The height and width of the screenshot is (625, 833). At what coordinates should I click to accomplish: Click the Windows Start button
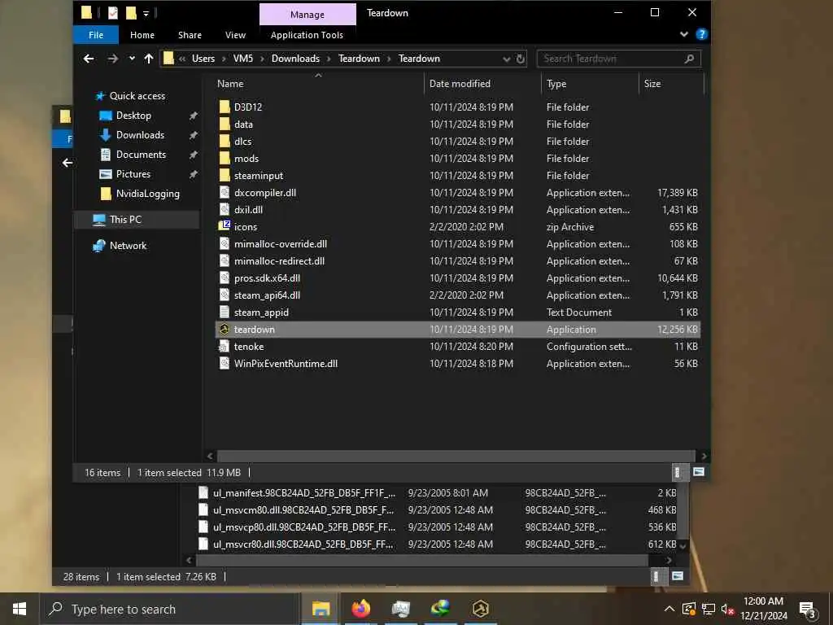(x=20, y=609)
